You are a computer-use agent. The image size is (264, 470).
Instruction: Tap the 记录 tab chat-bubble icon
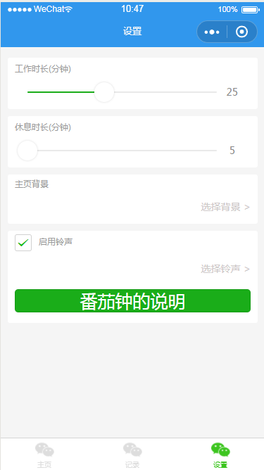132,450
